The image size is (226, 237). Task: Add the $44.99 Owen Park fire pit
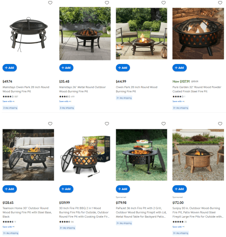point(123,68)
